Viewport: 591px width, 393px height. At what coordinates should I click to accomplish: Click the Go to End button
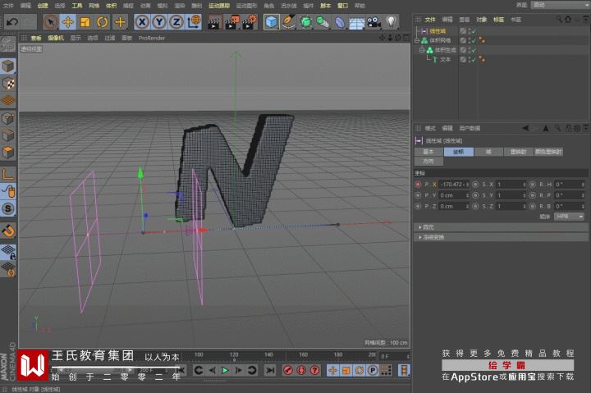point(270,370)
